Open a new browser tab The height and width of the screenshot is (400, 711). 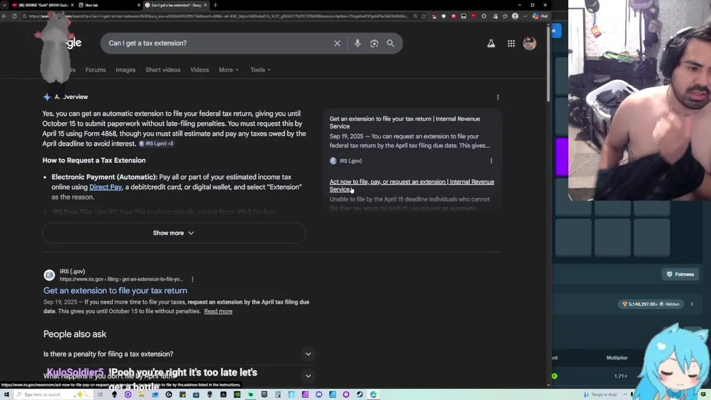(215, 5)
